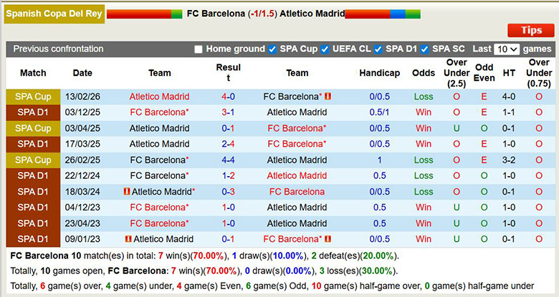
Task: Toggle the SPA SC filter checkbox
Action: (x=424, y=49)
